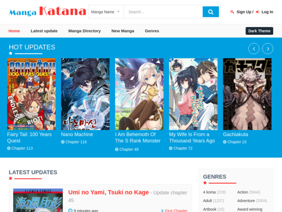Click the circle arrow icon beside Chapter 113
The height and width of the screenshot is (212, 282).
coord(8,148)
